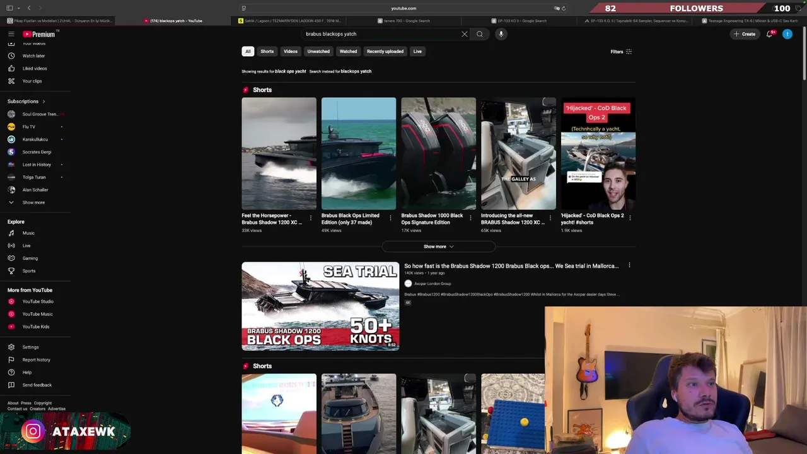Go back with the browser back arrow
Screen dimensions: 807x454
(x=29, y=8)
